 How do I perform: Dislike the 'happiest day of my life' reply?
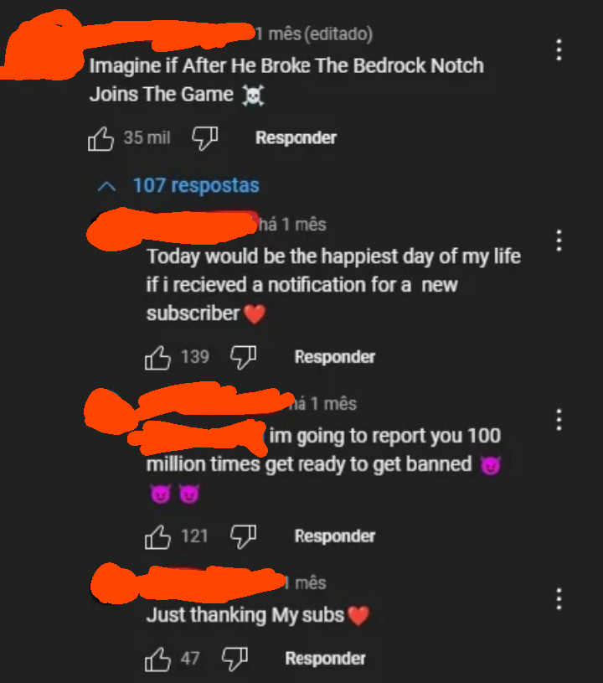pos(244,358)
